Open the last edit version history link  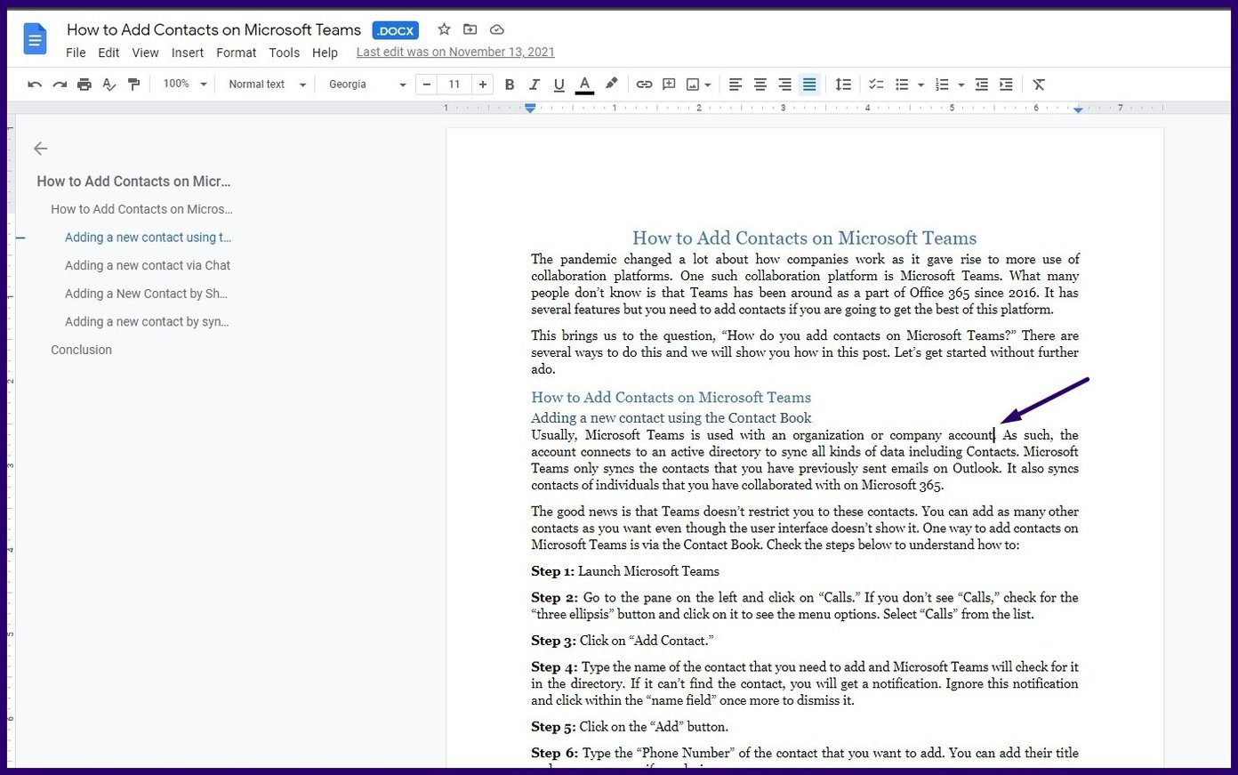pos(455,52)
